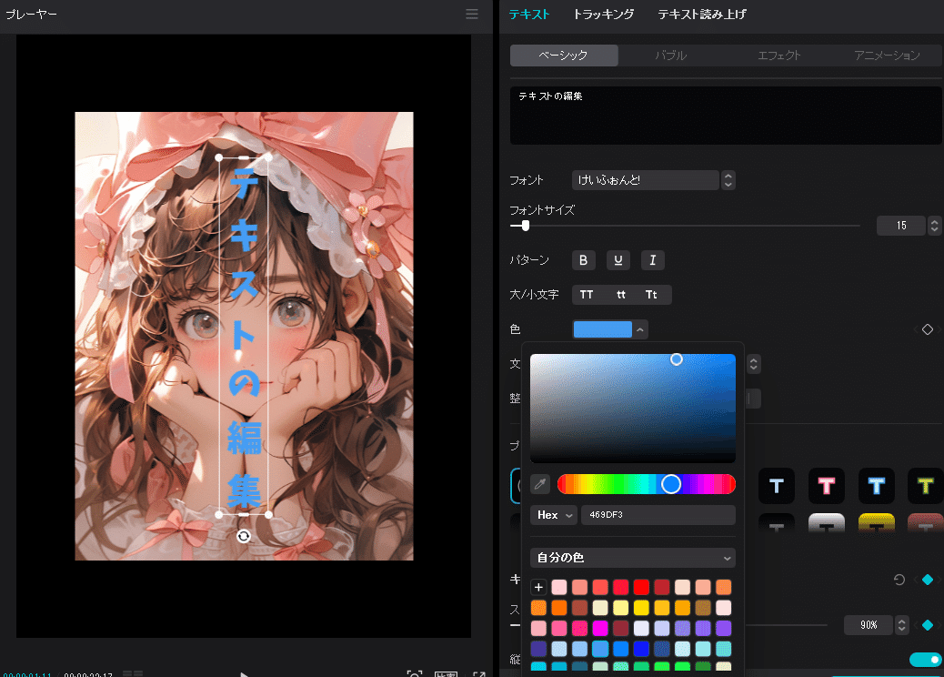Open the テキスト読み上げ tab

[701, 15]
